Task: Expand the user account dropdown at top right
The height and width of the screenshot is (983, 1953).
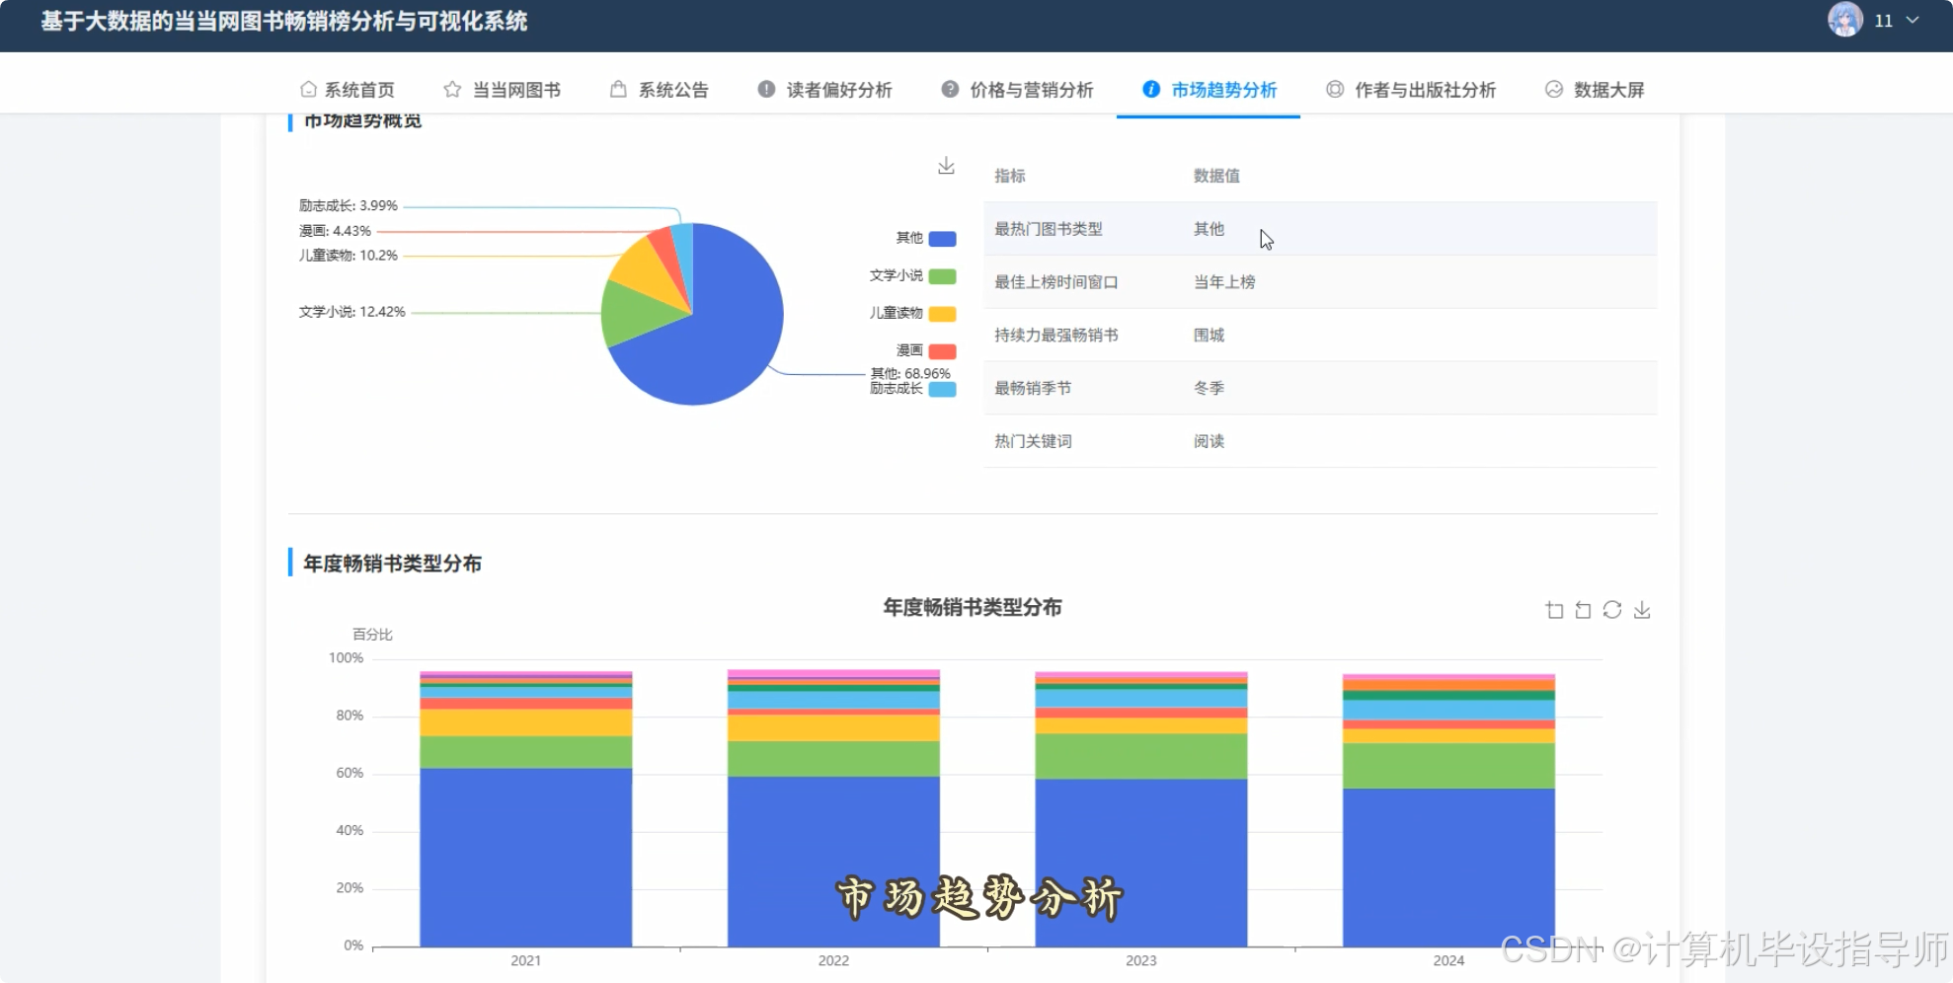Action: point(1913,20)
